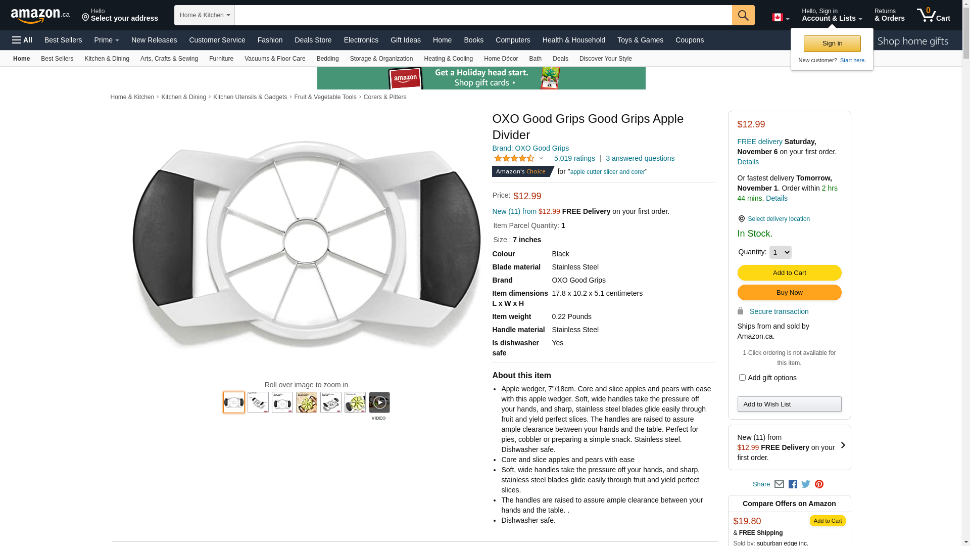This screenshot has width=970, height=546.
Task: Click the Buy Now button
Action: click(789, 293)
